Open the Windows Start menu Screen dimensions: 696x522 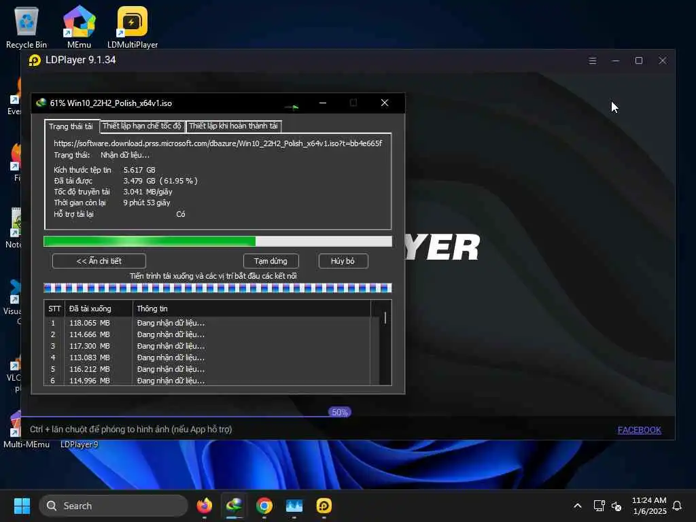coord(22,506)
